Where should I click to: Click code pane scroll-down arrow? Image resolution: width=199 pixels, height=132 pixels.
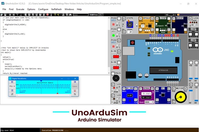click(109, 73)
